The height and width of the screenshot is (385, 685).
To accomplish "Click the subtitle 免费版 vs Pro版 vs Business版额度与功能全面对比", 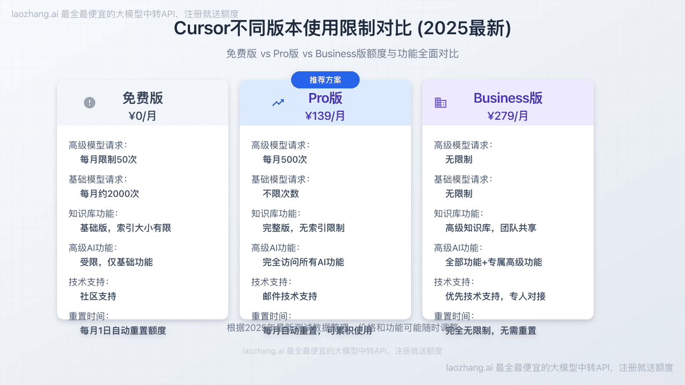I will [x=342, y=54].
